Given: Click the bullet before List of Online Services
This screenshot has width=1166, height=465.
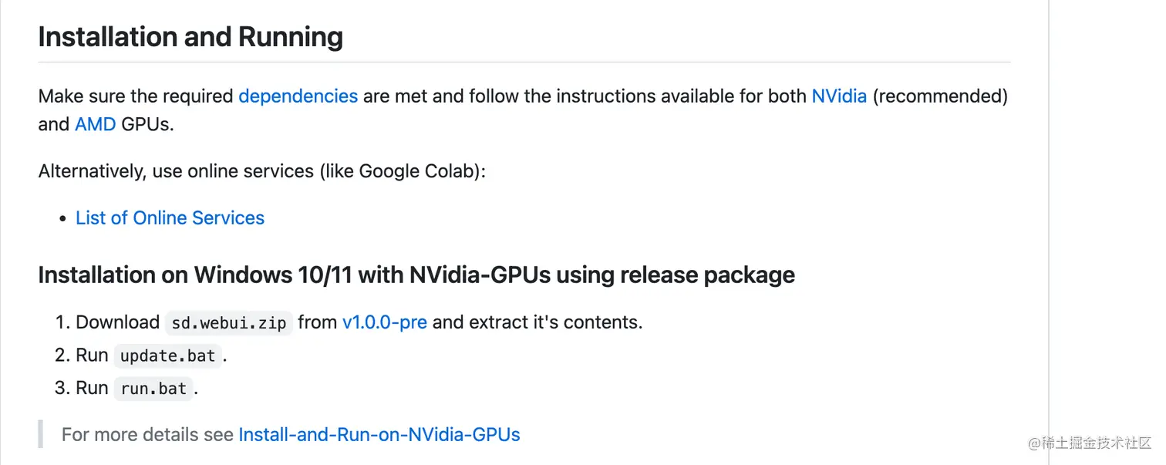Looking at the screenshot, I should (x=63, y=219).
